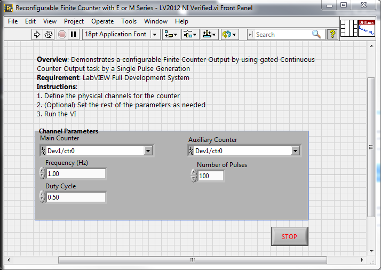Click the LabVIEW VI icon in the title bar
Screen dimensions: 381x270
[x=9, y=8]
